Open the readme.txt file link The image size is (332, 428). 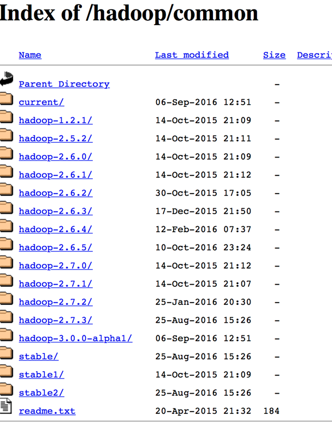pos(47,411)
